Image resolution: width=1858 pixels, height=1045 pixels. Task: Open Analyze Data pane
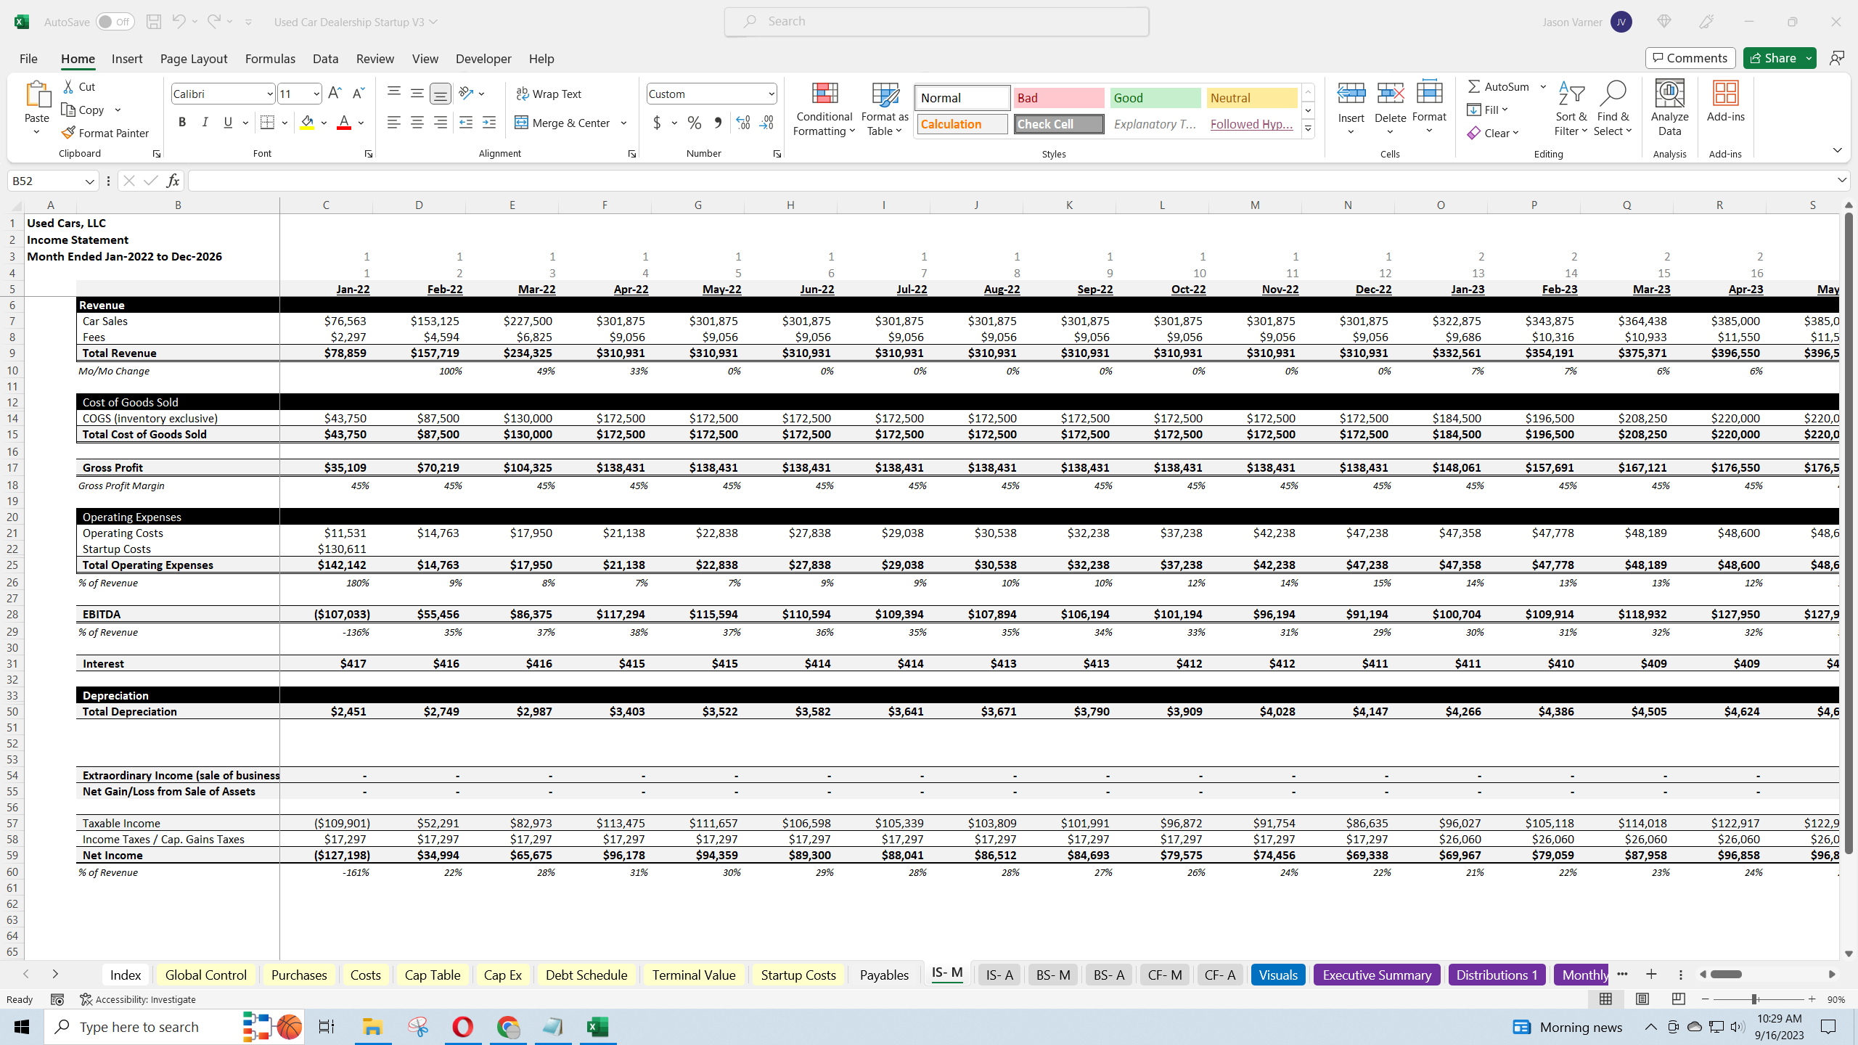1669,105
